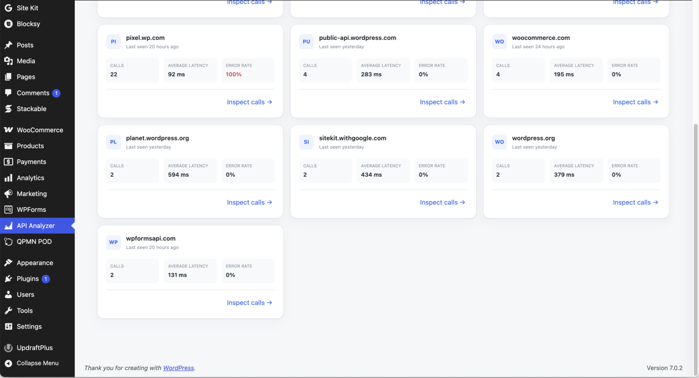Click the 434 ms latency value
This screenshot has width=699, height=378.
[x=371, y=175]
